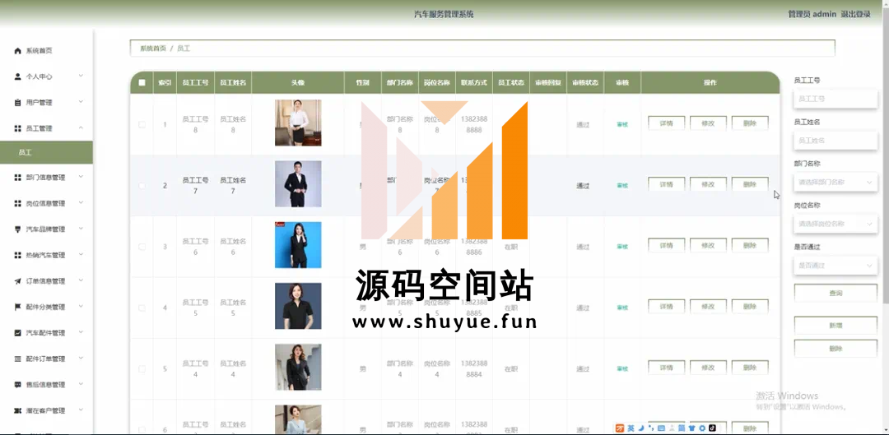The width and height of the screenshot is (889, 435).
Task: Focus the 员工姓名 search field
Action: (835, 140)
